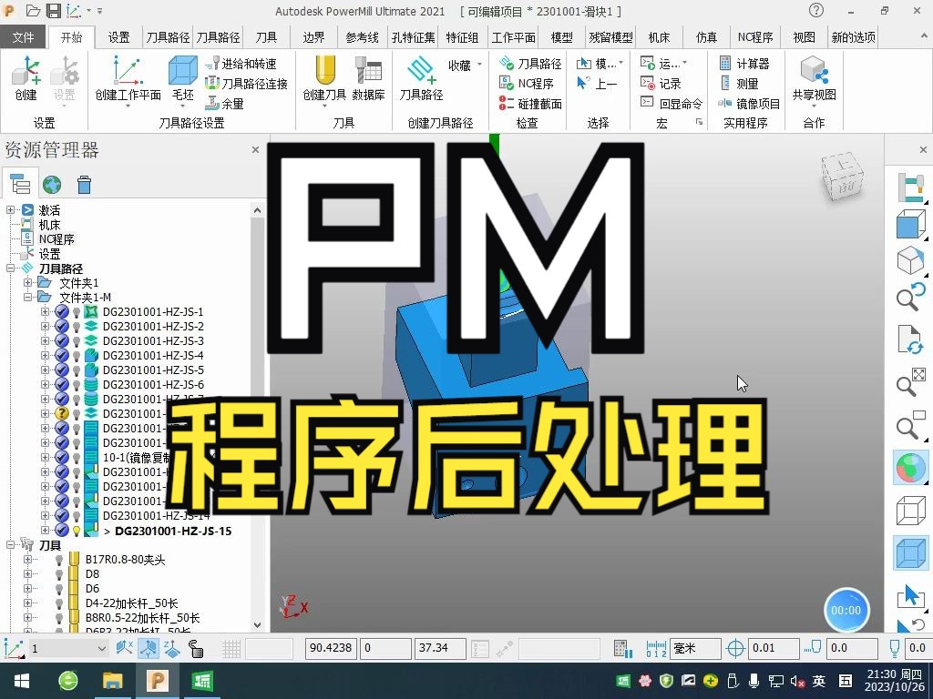The width and height of the screenshot is (933, 699).
Task: Toggle light bulb for DG2301001-HZ-JS-1
Action: tap(77, 312)
